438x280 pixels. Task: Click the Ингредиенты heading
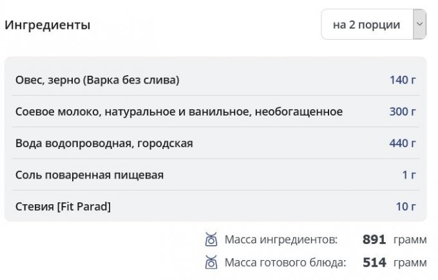point(48,25)
